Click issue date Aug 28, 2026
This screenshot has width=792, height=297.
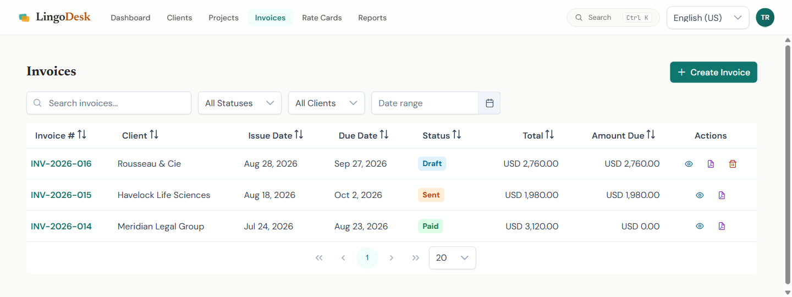(x=271, y=164)
